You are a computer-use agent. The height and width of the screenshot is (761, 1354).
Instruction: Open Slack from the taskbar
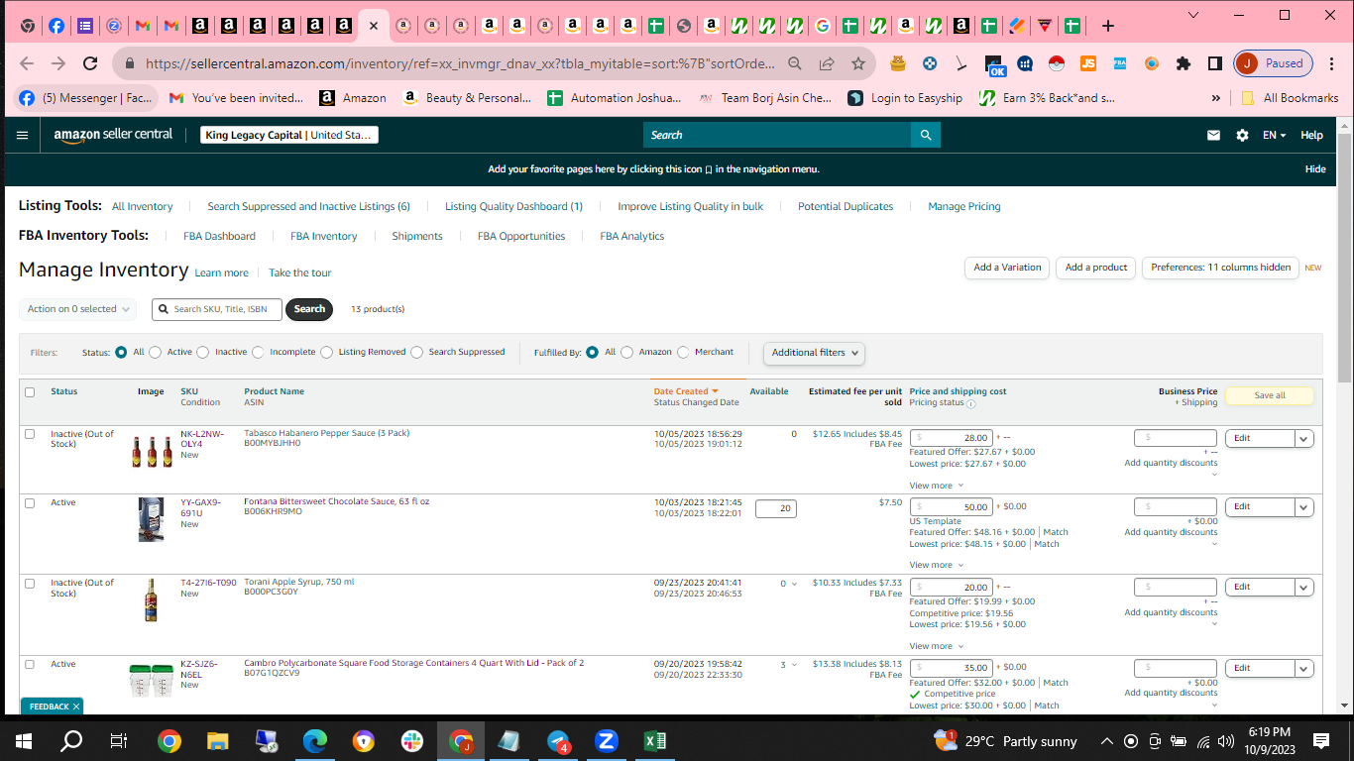point(412,740)
